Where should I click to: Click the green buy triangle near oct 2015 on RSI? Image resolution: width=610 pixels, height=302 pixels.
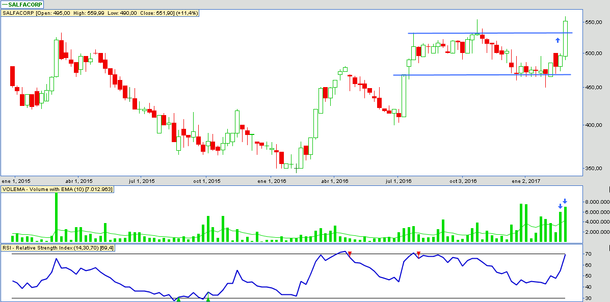[x=208, y=299]
